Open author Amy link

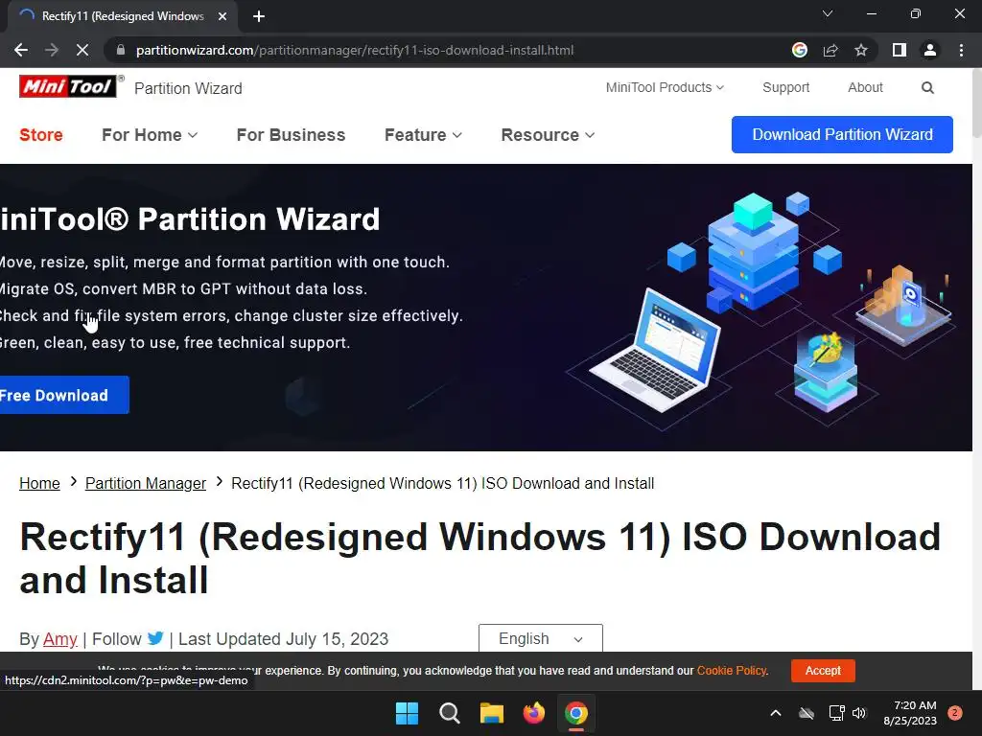60,639
